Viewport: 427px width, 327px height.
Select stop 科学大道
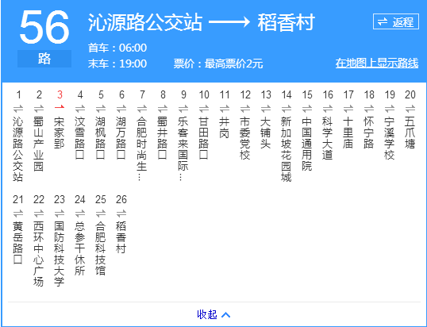[x=328, y=138]
